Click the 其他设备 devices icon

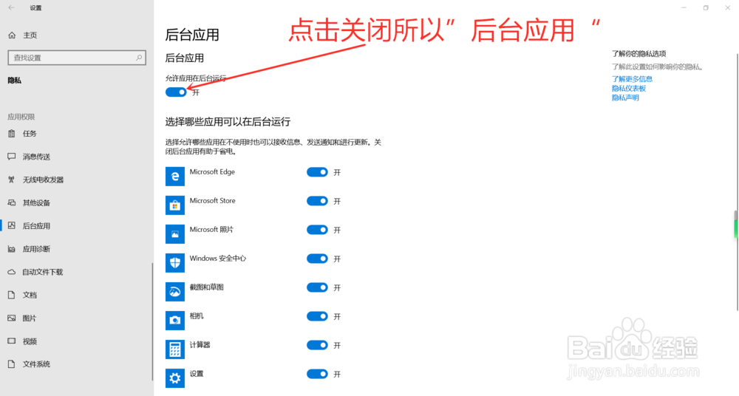click(x=12, y=202)
